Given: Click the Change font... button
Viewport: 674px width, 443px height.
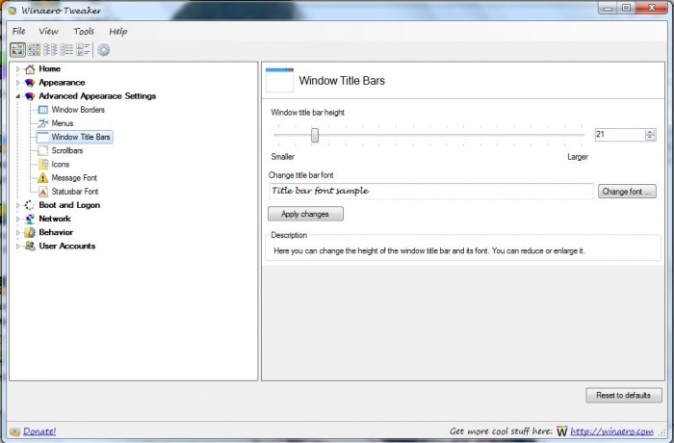Looking at the screenshot, I should point(627,192).
